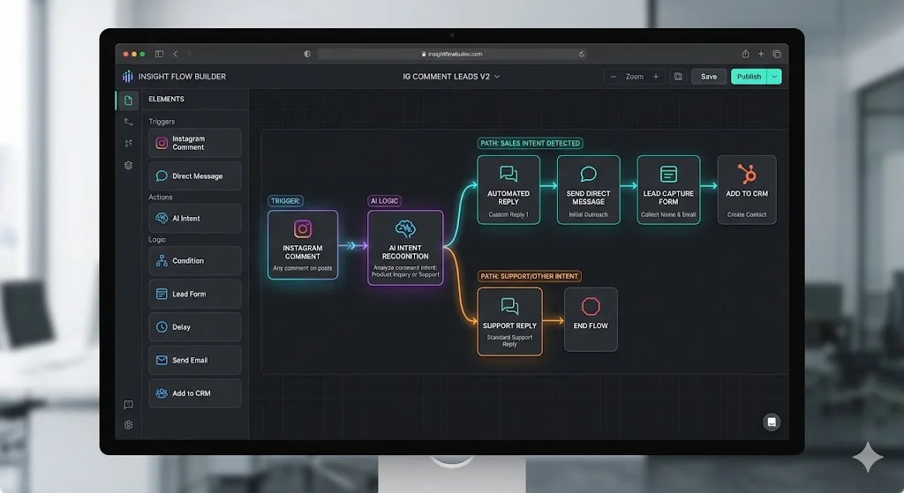
Task: Click the AI Logic label
Action: (385, 201)
